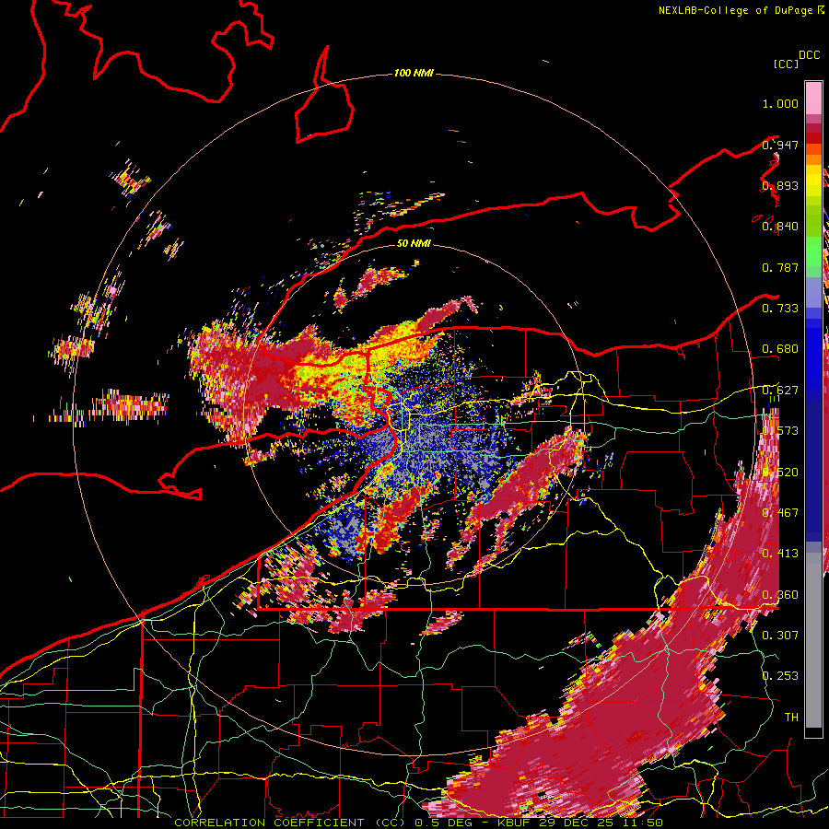Image resolution: width=829 pixels, height=829 pixels.
Task: Click the 50 NMI range ring label
Action: (414, 244)
